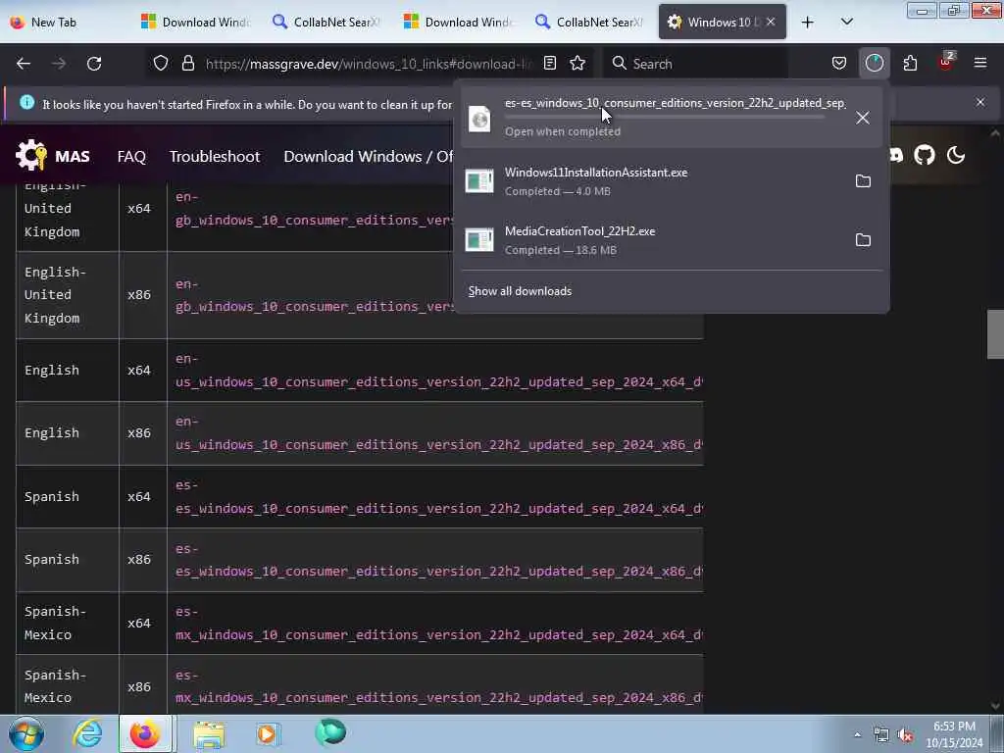Image resolution: width=1004 pixels, height=753 pixels.
Task: Click the page vertical scrollbar thumb
Action: (995, 334)
